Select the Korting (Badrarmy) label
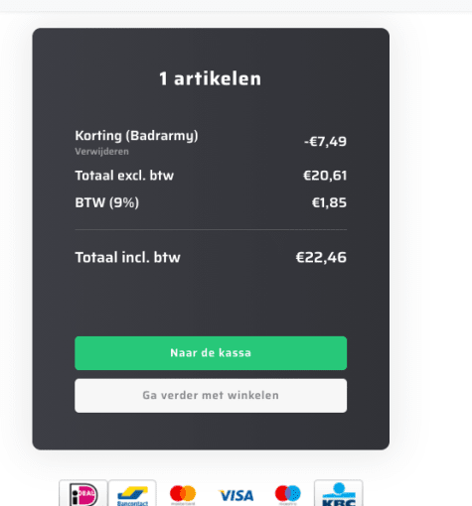The width and height of the screenshot is (472, 506). point(136,136)
